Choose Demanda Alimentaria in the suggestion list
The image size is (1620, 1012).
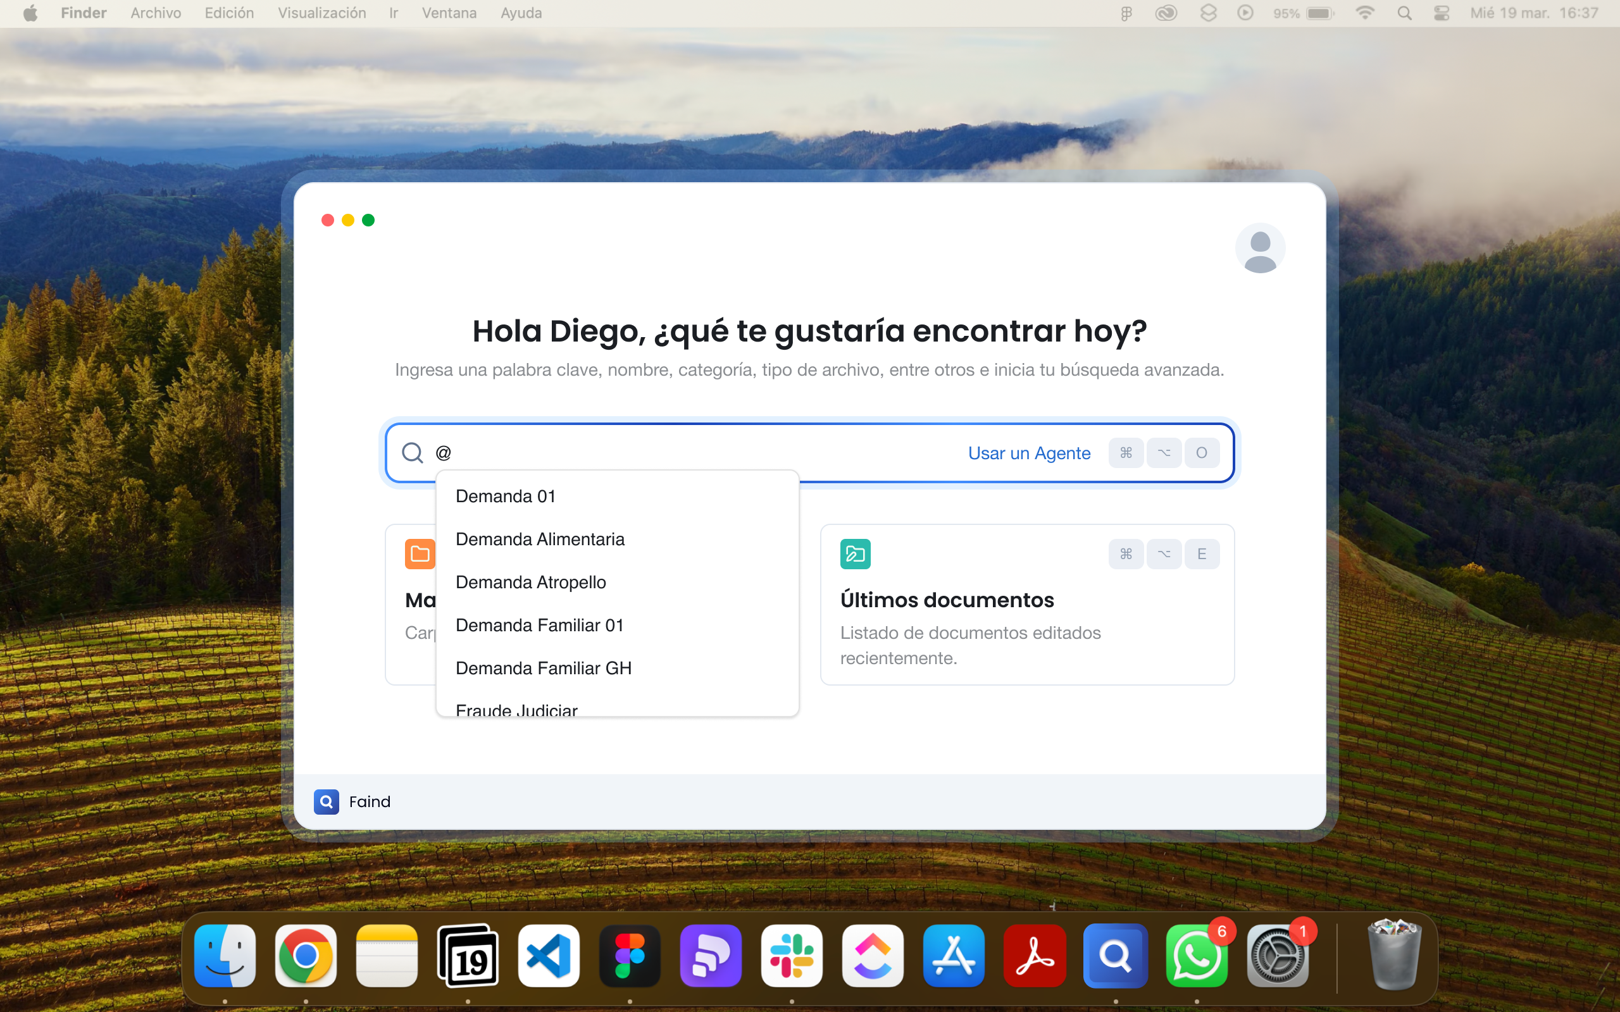click(540, 539)
